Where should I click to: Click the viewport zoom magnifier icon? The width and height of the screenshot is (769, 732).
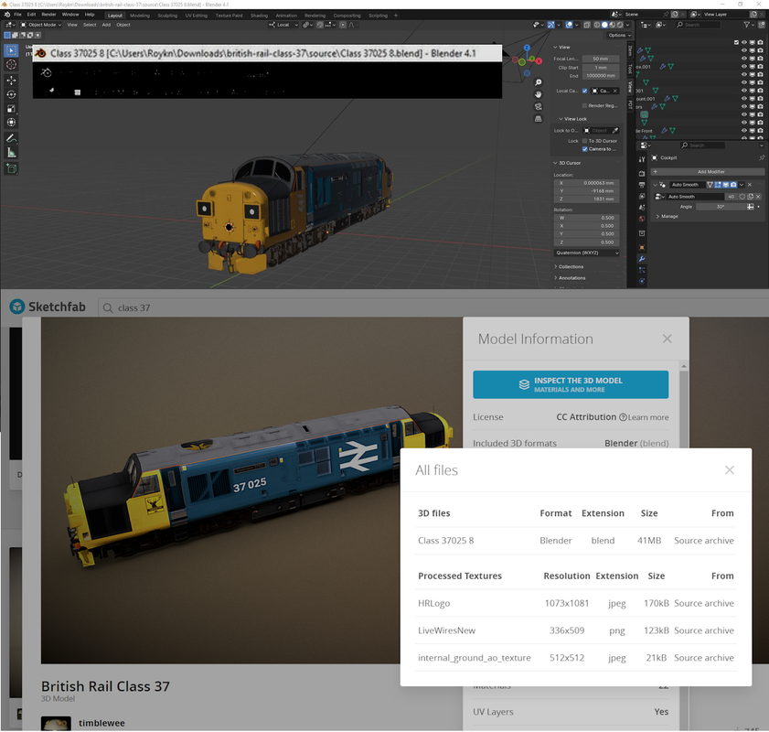click(538, 82)
